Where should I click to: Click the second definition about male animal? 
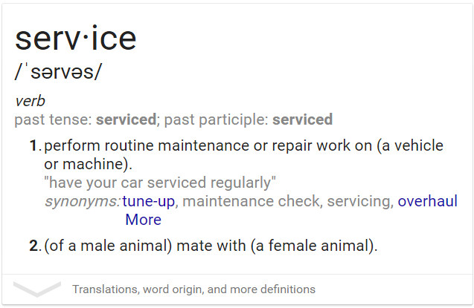click(211, 246)
